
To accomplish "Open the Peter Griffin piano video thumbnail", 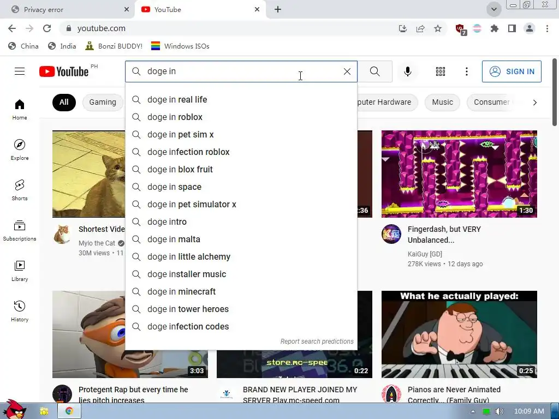I will 459,334.
